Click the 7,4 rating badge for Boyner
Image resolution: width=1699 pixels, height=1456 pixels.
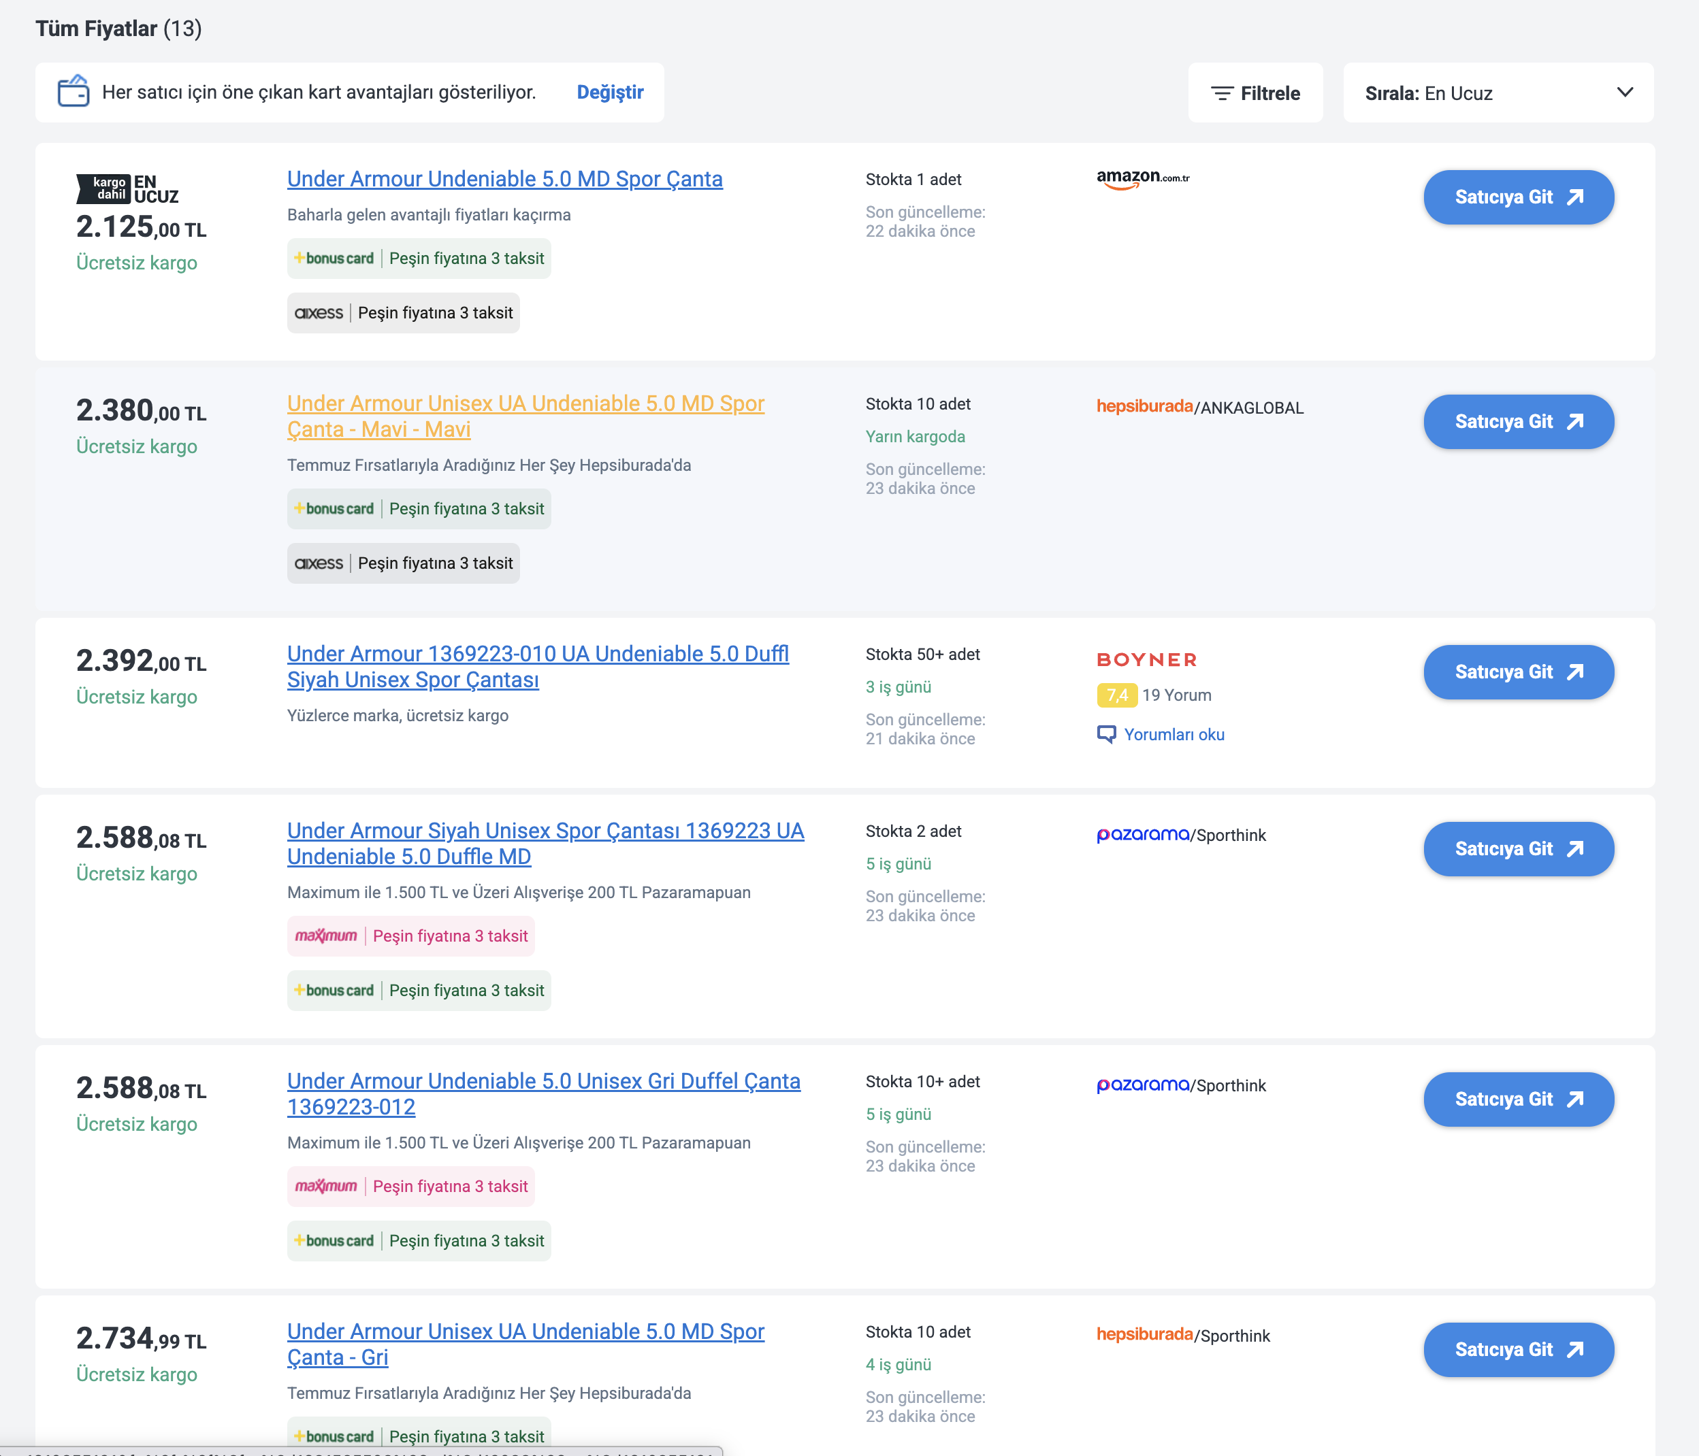click(x=1116, y=695)
